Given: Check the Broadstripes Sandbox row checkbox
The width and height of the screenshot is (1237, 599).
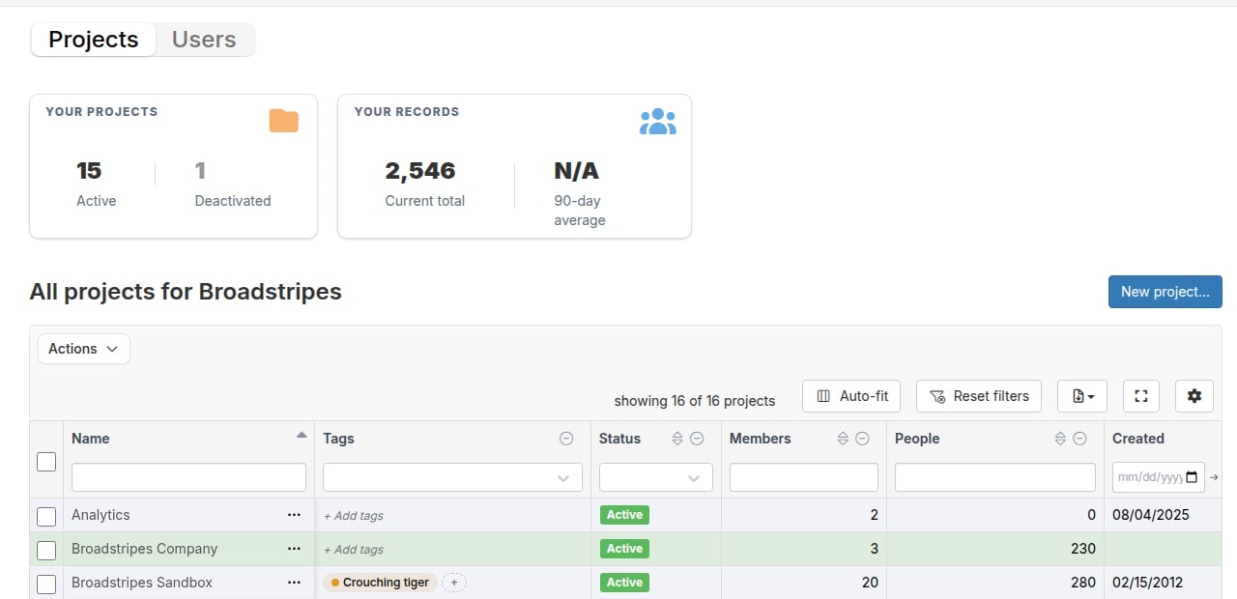Looking at the screenshot, I should coord(46,585).
